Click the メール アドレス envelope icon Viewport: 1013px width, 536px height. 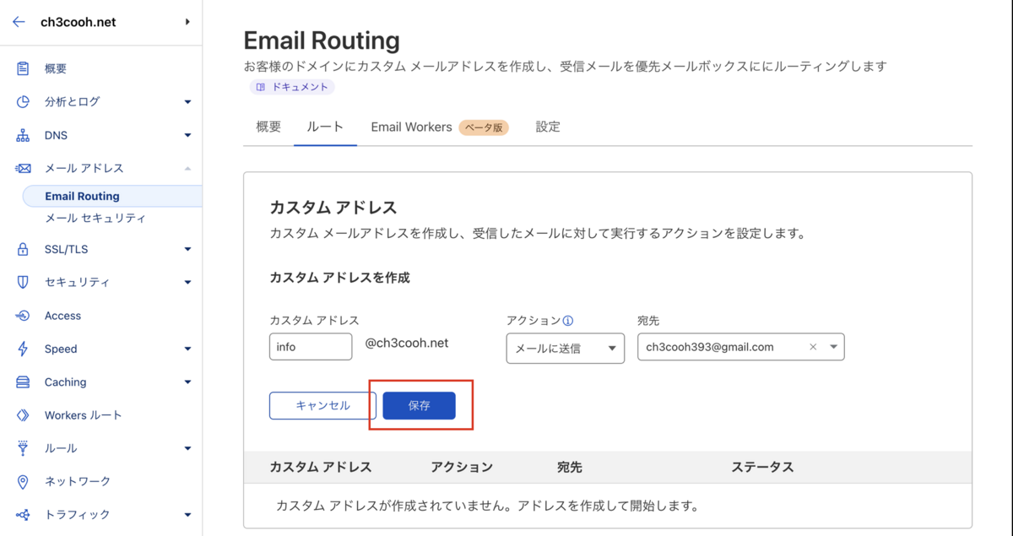pos(23,168)
